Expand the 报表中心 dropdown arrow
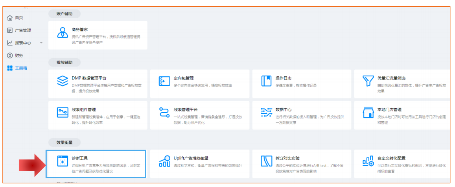 (41, 43)
